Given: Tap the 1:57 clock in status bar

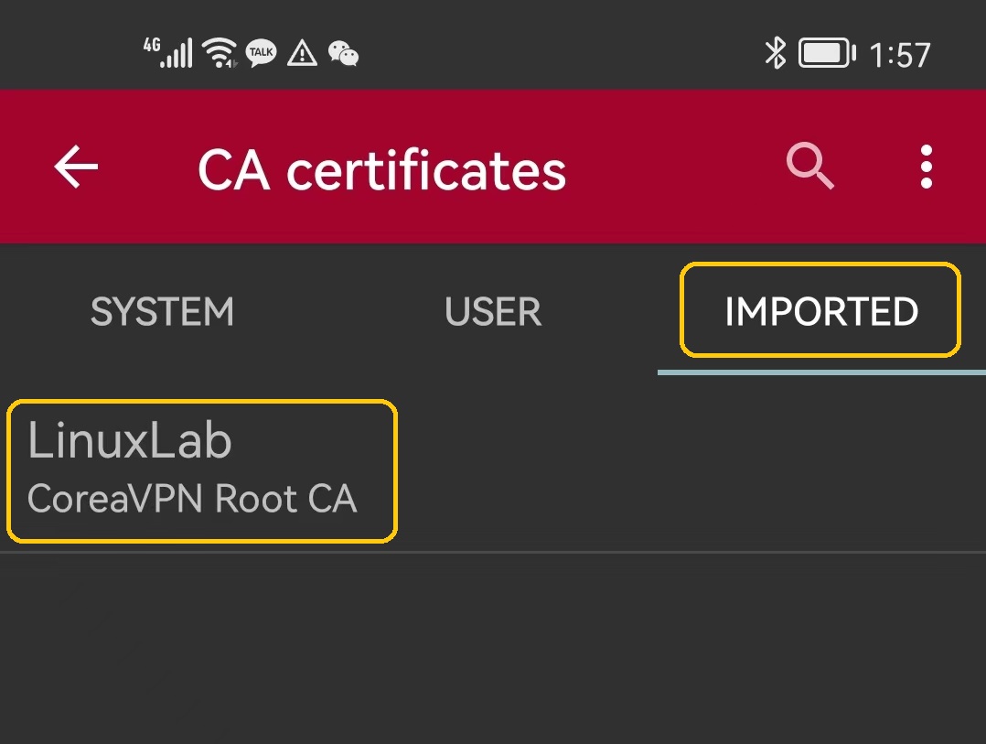Looking at the screenshot, I should [x=899, y=55].
